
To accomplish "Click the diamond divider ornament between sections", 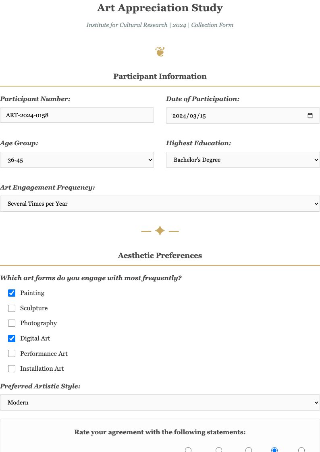I will (160, 231).
